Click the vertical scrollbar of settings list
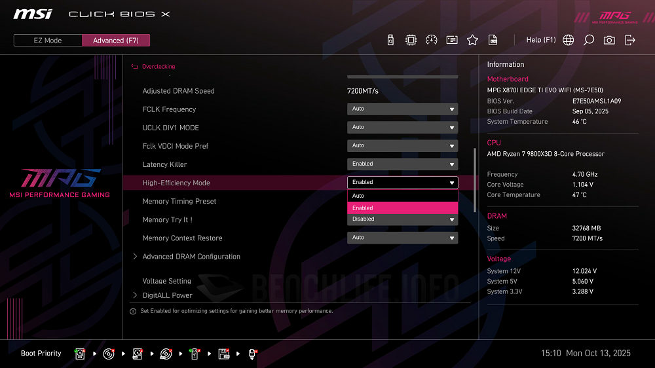Screen dimensions: 655x368 (476, 179)
